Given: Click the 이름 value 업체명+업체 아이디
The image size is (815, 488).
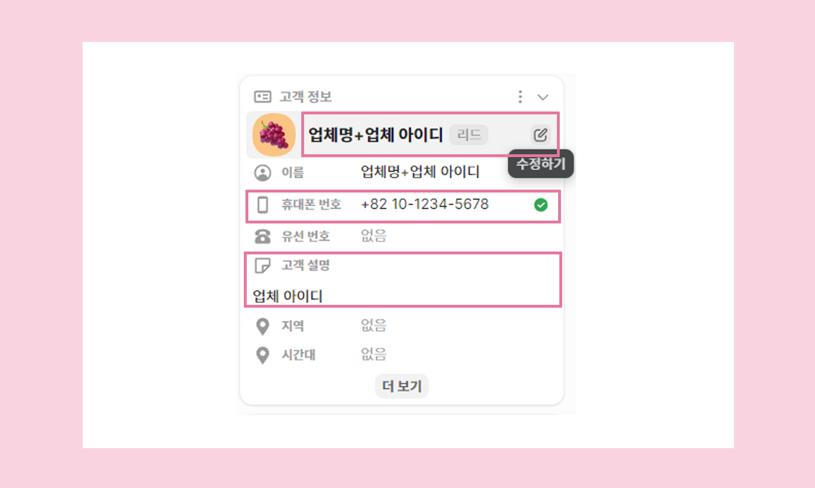Looking at the screenshot, I should [420, 172].
